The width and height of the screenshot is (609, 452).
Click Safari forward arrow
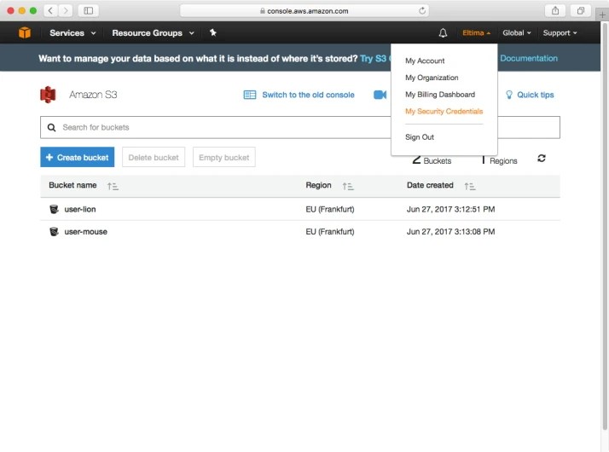66,10
